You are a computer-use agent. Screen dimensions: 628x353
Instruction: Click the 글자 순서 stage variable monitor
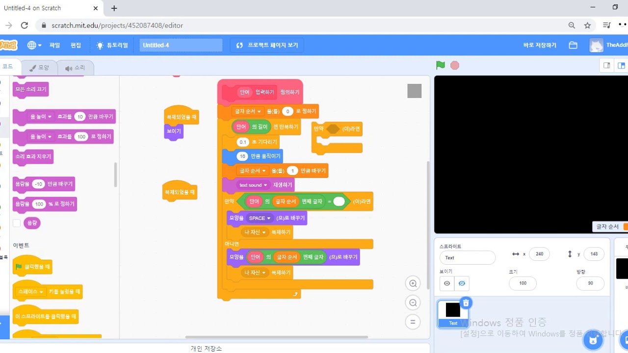[610, 227]
